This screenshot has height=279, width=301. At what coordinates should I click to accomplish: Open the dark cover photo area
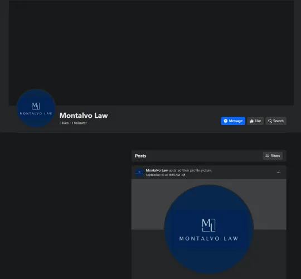151,52
